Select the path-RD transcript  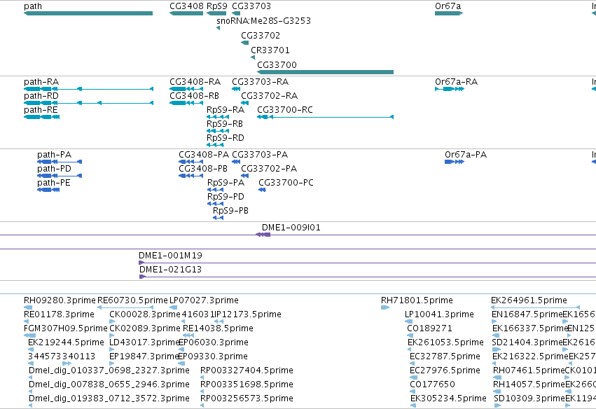88,103
